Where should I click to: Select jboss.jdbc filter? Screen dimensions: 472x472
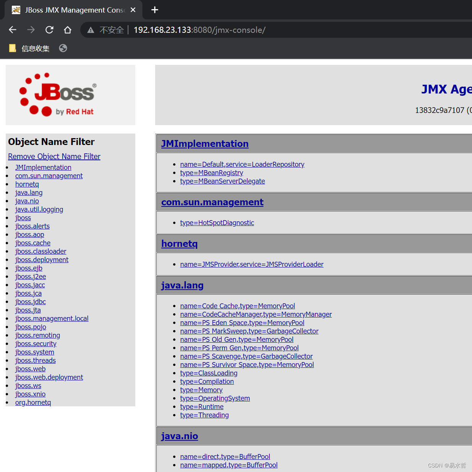31,302
